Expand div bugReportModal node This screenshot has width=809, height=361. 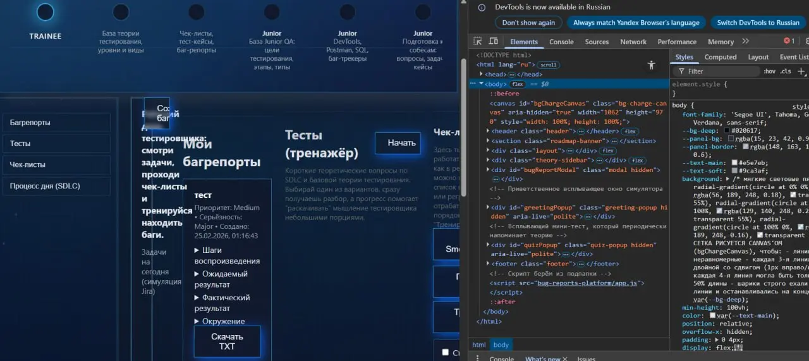488,169
